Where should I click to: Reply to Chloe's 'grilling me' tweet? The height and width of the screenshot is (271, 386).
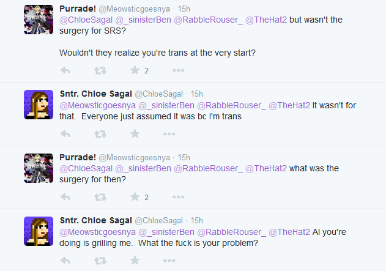click(66, 260)
